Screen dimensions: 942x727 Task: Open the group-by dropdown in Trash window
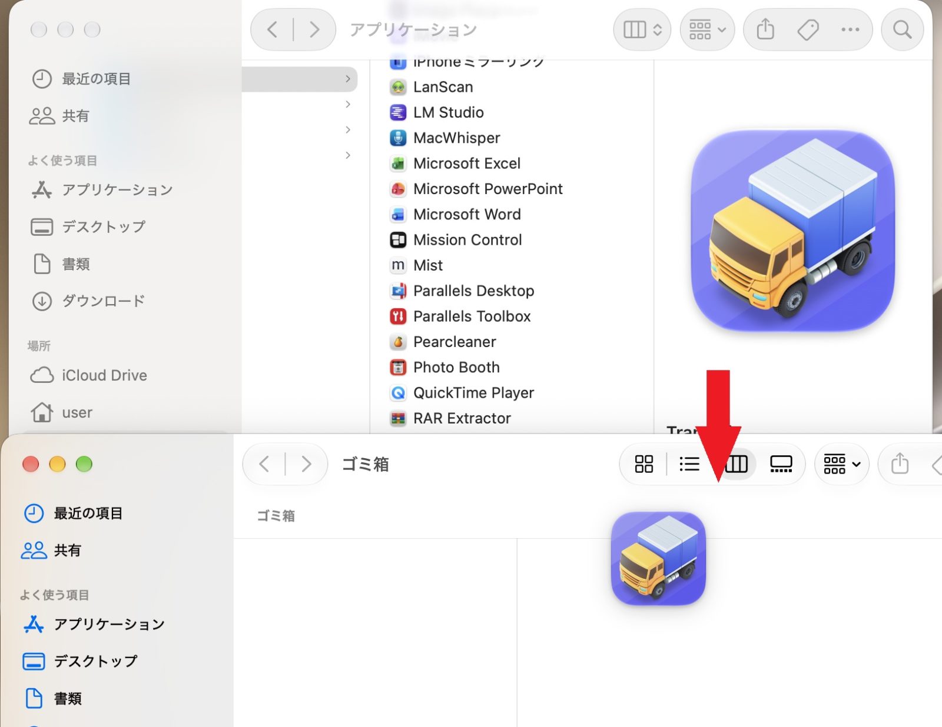coord(842,464)
